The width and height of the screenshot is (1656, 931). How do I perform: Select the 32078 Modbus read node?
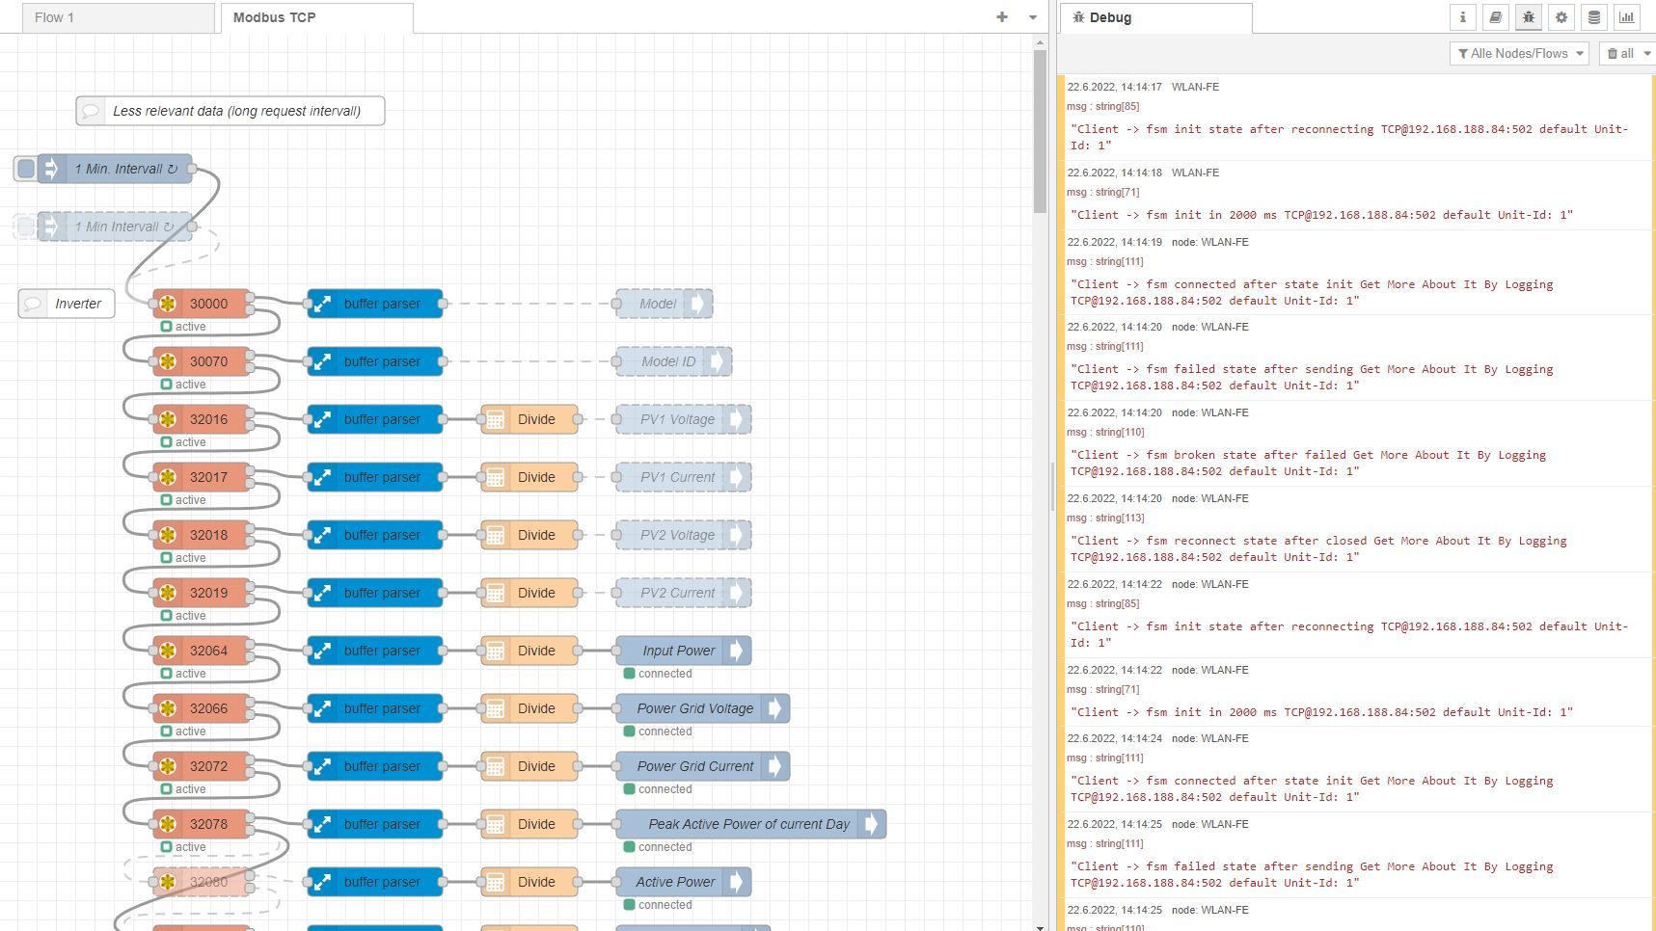pyautogui.click(x=202, y=824)
